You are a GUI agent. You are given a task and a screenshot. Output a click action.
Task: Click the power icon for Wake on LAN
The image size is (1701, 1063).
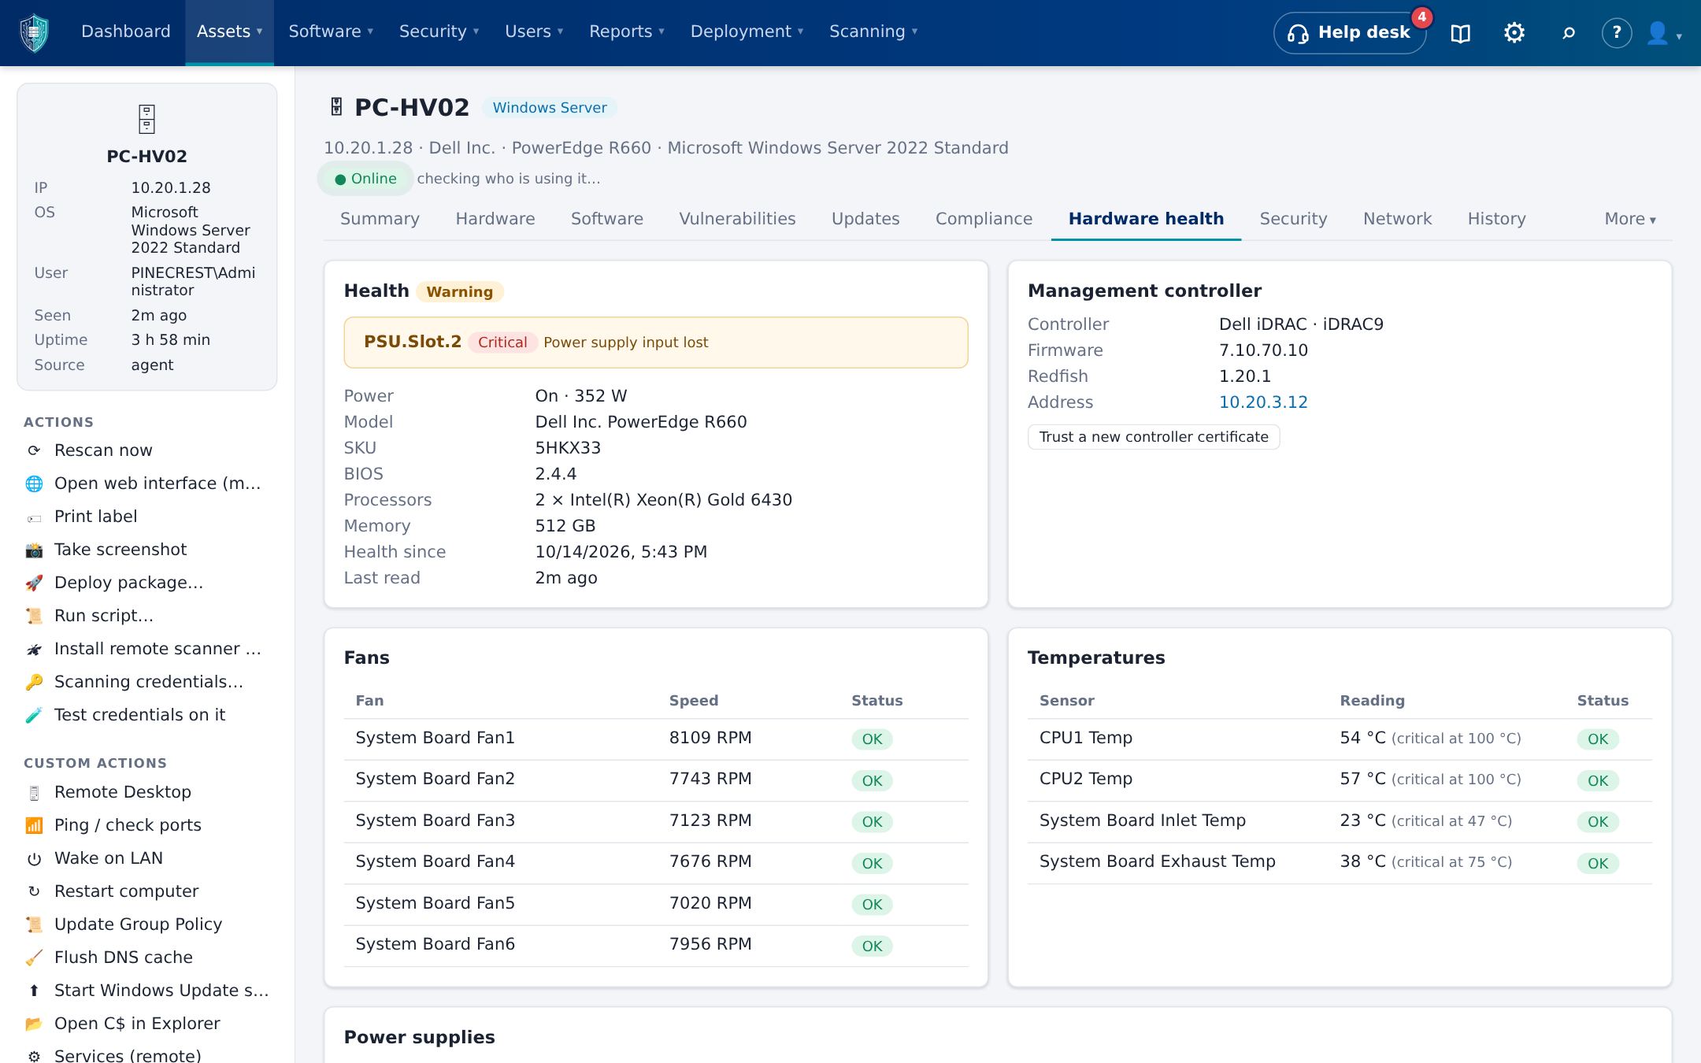[34, 859]
